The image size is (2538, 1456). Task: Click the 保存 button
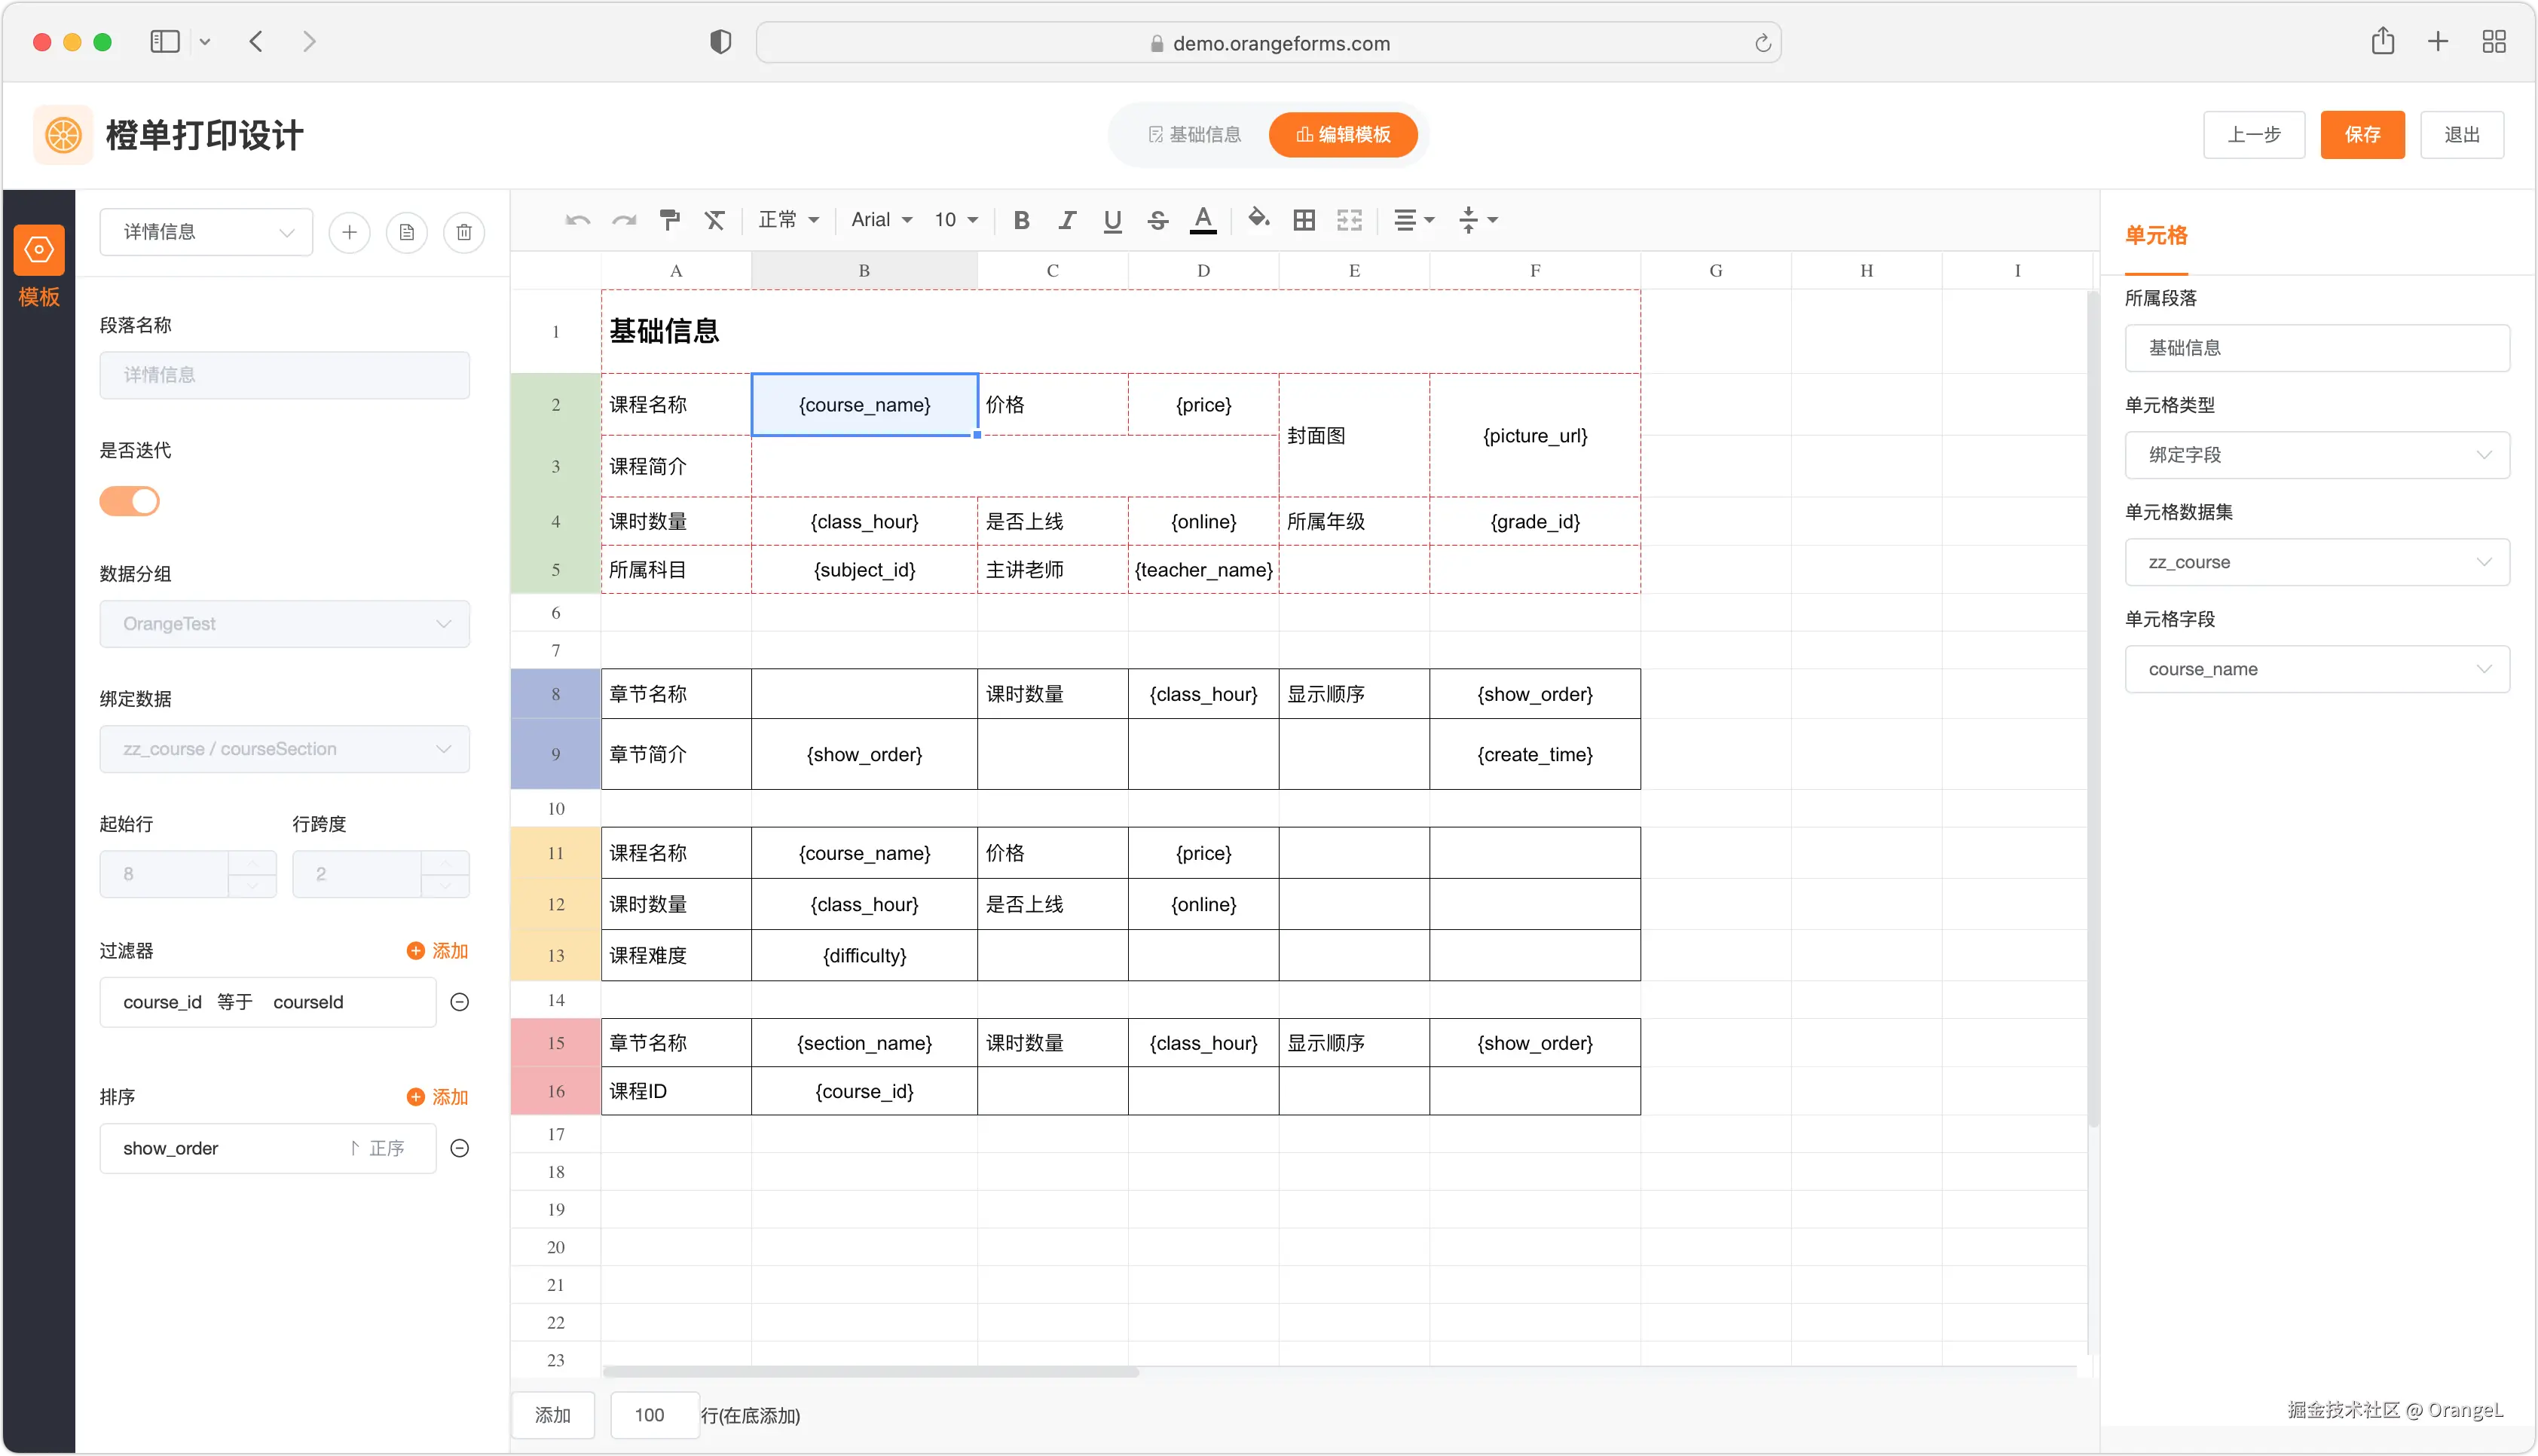coord(2361,135)
